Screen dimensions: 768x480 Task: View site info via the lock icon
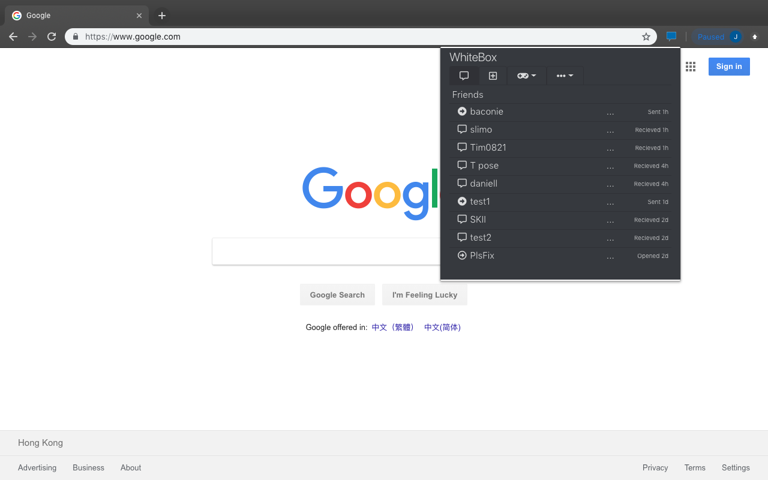[x=75, y=37]
